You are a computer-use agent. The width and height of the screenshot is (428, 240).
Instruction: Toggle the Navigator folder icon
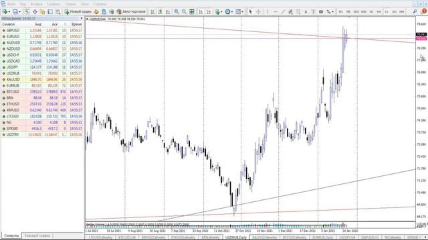[x=43, y=12]
